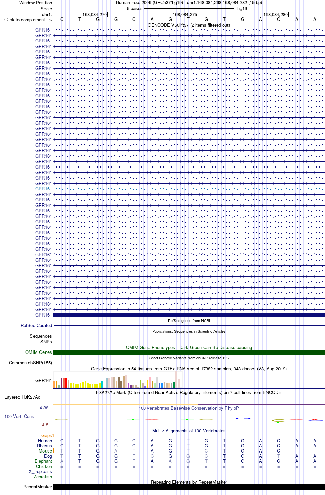The image size is (325, 495).
Task: Click the black RepeatMasker element bar
Action: (x=189, y=487)
